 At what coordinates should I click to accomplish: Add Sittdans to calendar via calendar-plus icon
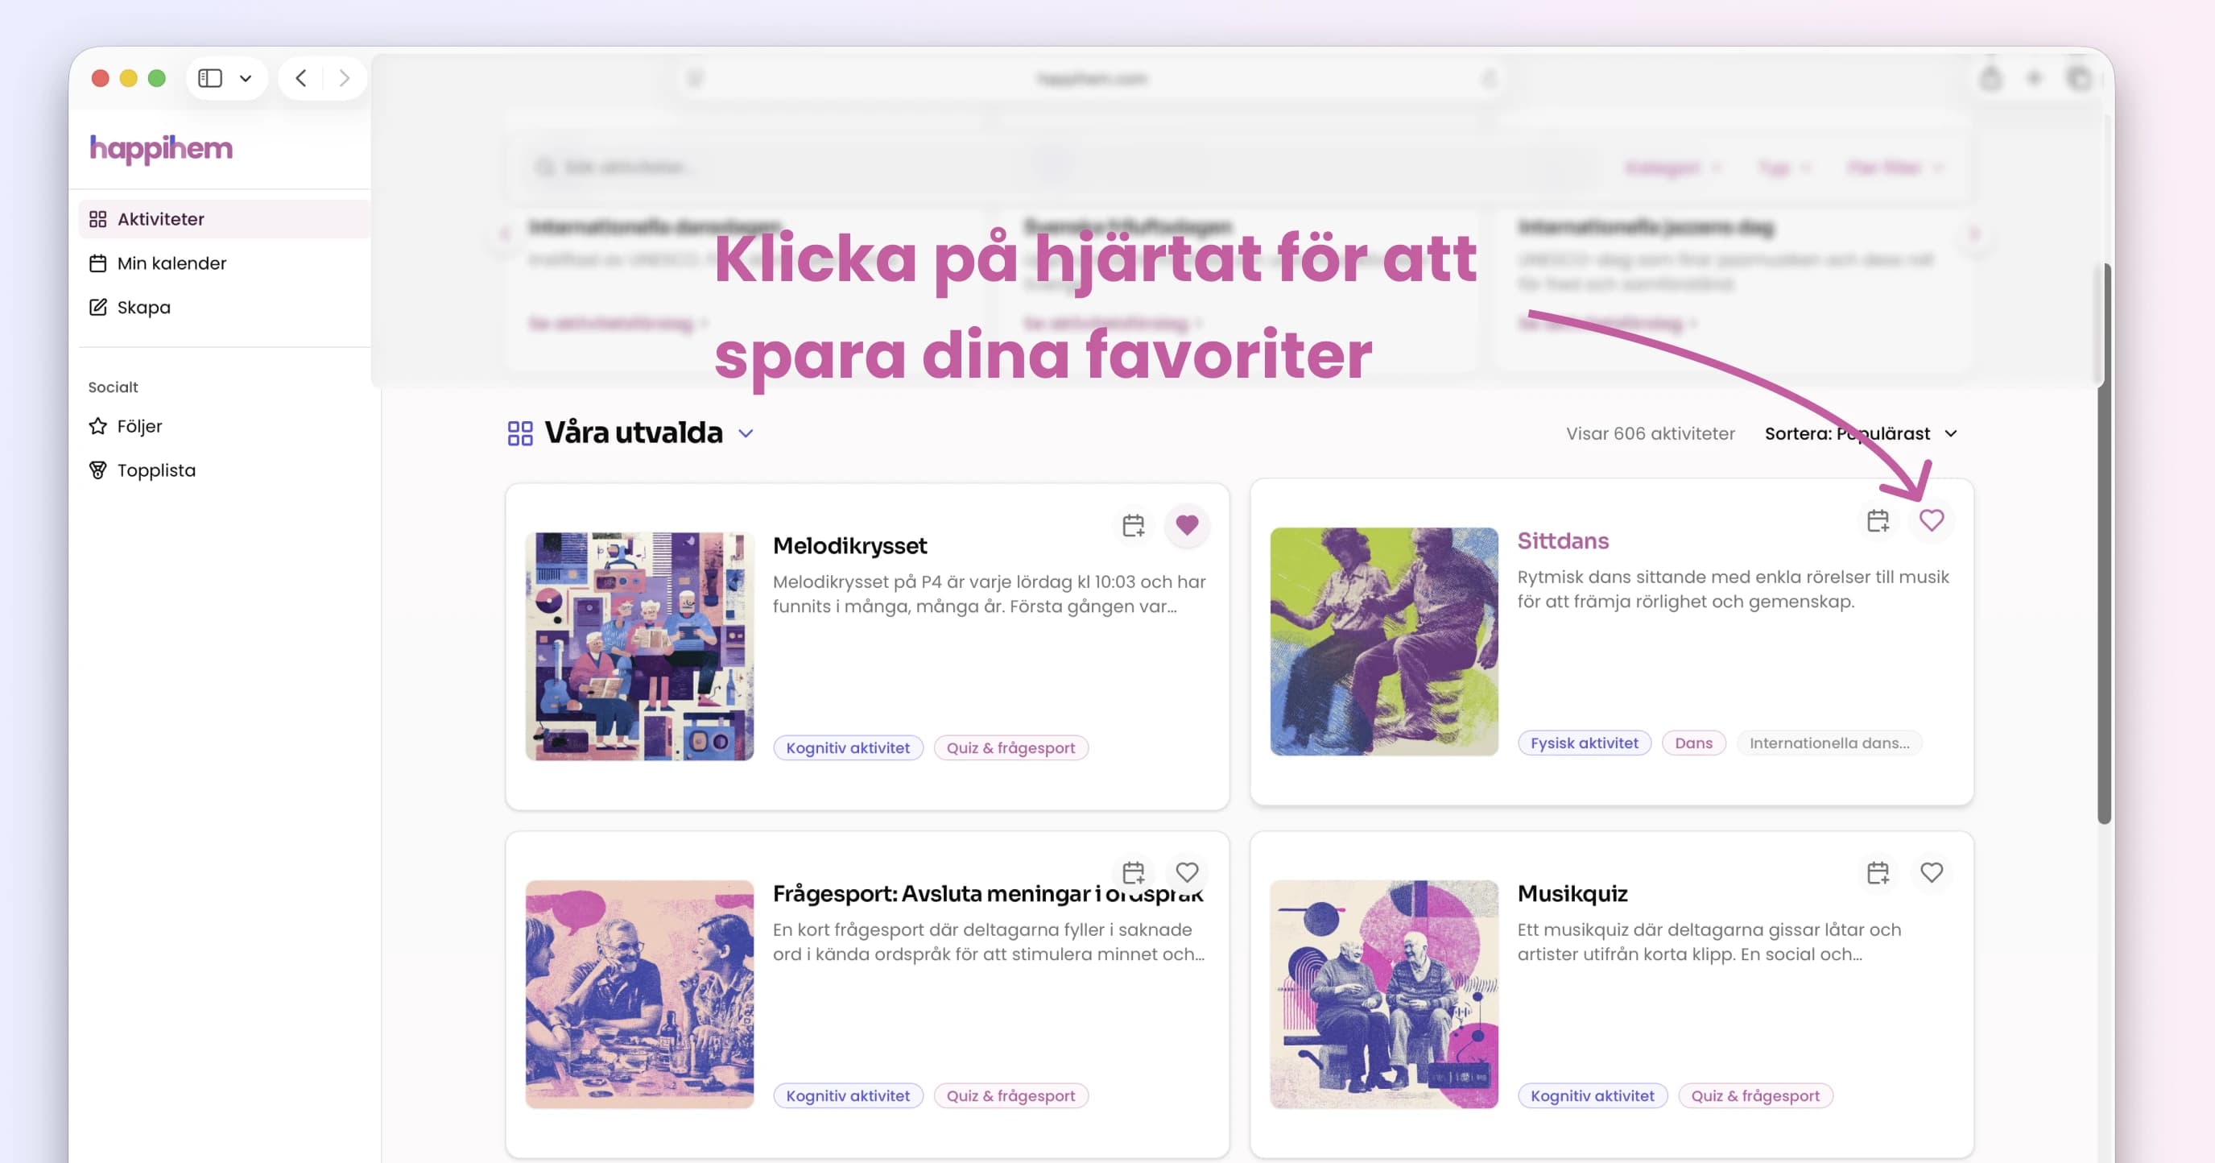click(1878, 520)
